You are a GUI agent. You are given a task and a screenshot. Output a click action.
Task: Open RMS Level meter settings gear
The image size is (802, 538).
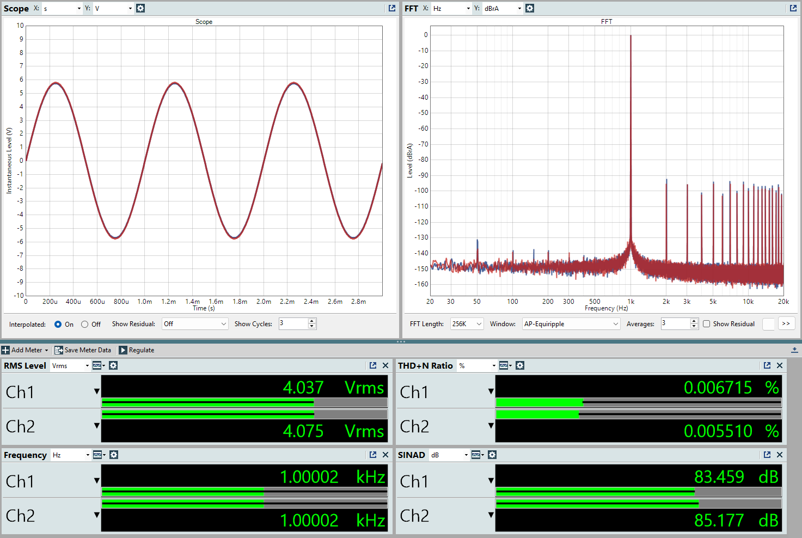click(113, 365)
